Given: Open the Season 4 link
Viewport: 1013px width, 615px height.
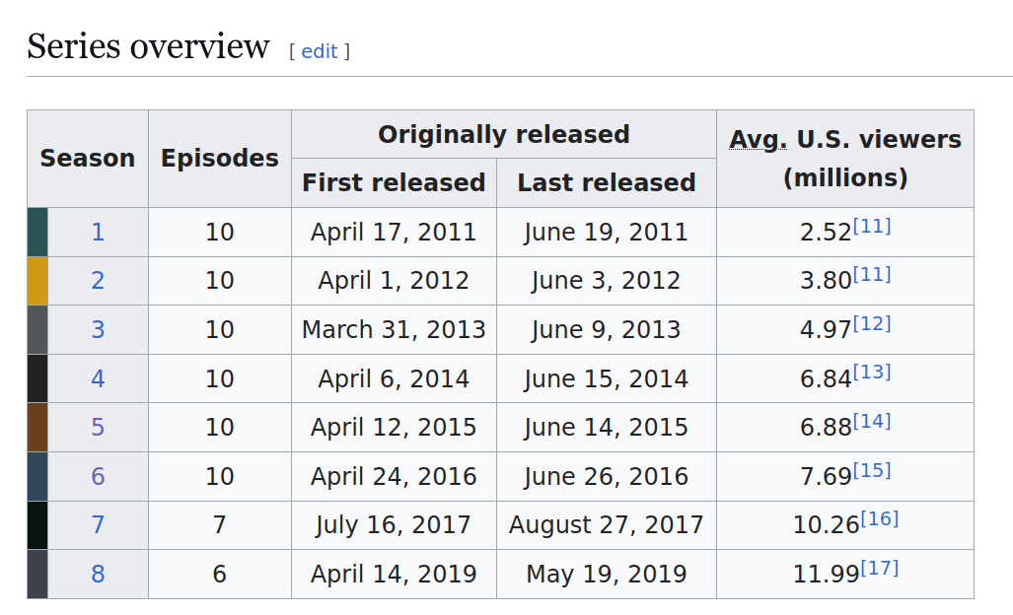Looking at the screenshot, I should pos(98,378).
